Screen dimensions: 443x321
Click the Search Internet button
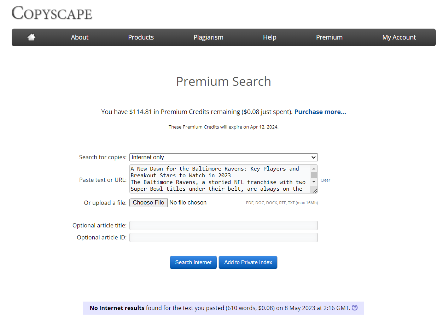[193, 262]
